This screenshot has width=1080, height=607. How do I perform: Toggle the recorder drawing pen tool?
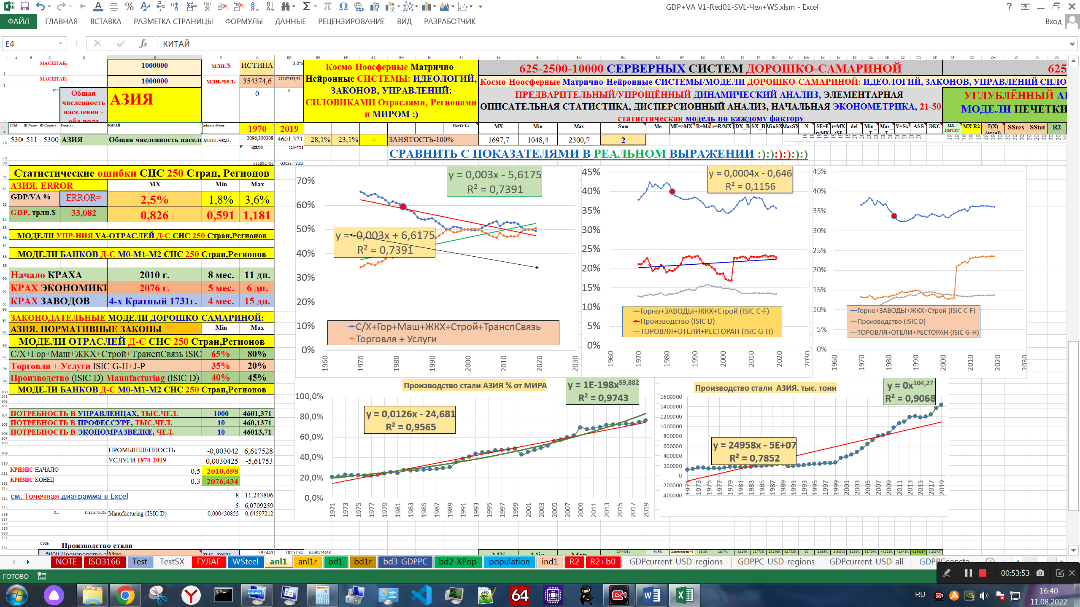(x=947, y=573)
